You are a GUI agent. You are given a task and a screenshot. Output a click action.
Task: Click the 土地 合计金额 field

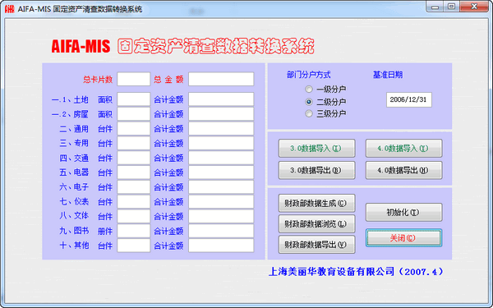(x=221, y=99)
